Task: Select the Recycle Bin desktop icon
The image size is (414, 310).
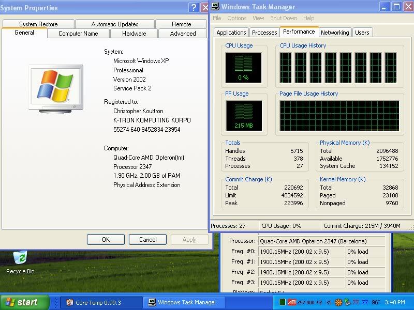Action: [20, 262]
